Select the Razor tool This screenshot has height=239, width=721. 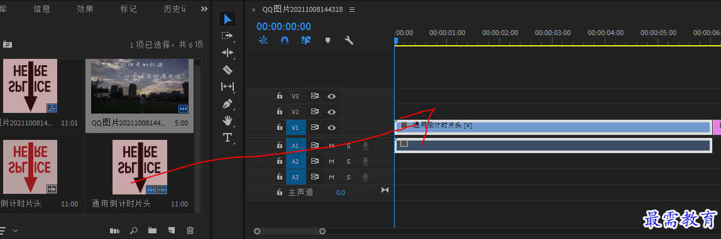228,70
